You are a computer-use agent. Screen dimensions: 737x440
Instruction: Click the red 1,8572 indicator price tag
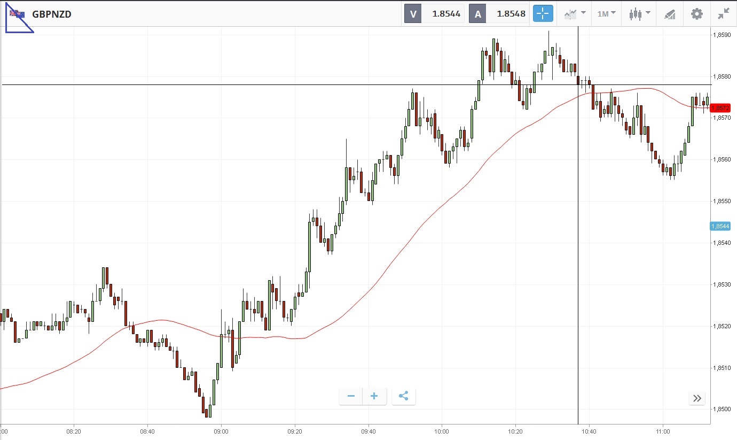[720, 107]
